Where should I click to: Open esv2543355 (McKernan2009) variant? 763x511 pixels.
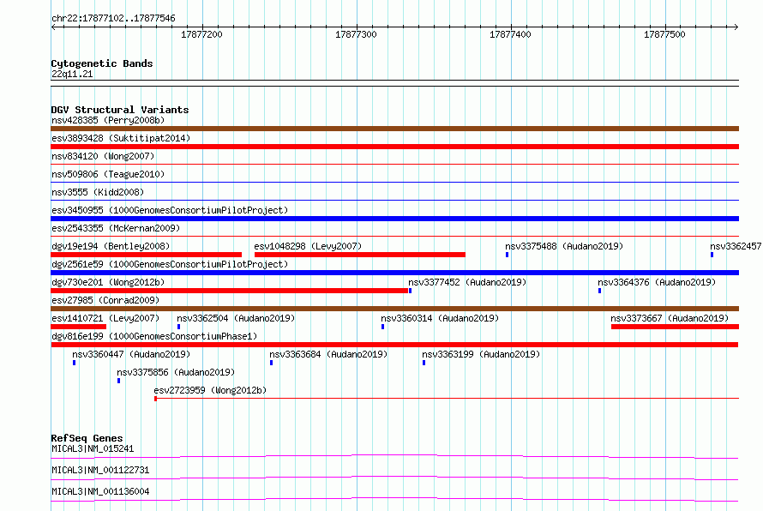(116, 228)
